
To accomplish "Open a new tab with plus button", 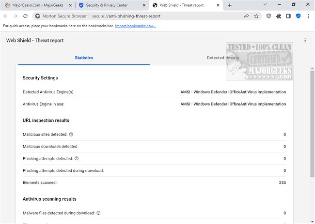I will coord(230,5).
